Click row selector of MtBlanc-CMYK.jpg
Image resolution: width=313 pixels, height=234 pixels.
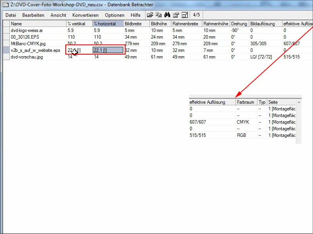click(6, 44)
